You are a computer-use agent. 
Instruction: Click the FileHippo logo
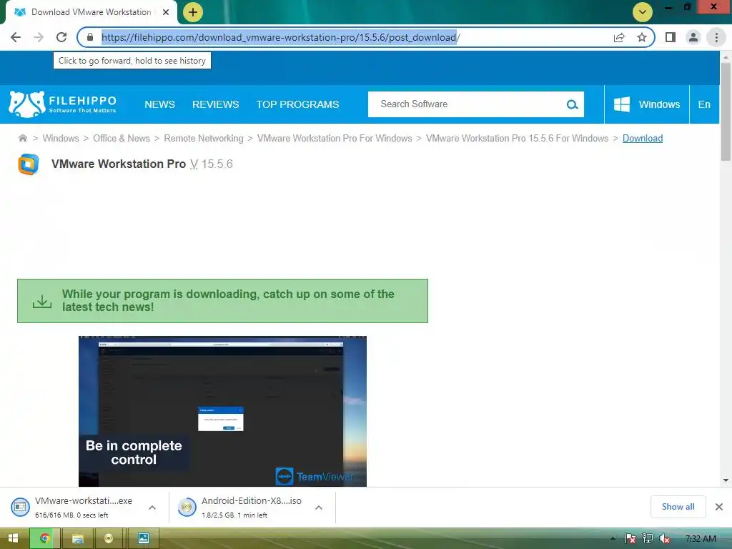63,104
